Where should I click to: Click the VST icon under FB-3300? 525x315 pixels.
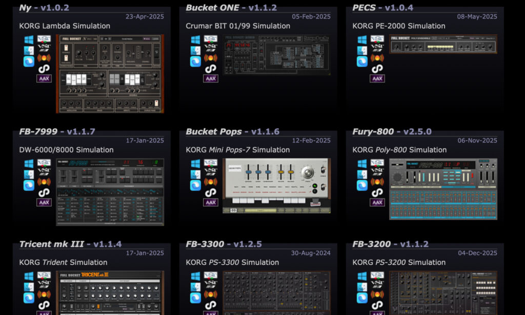click(x=211, y=275)
